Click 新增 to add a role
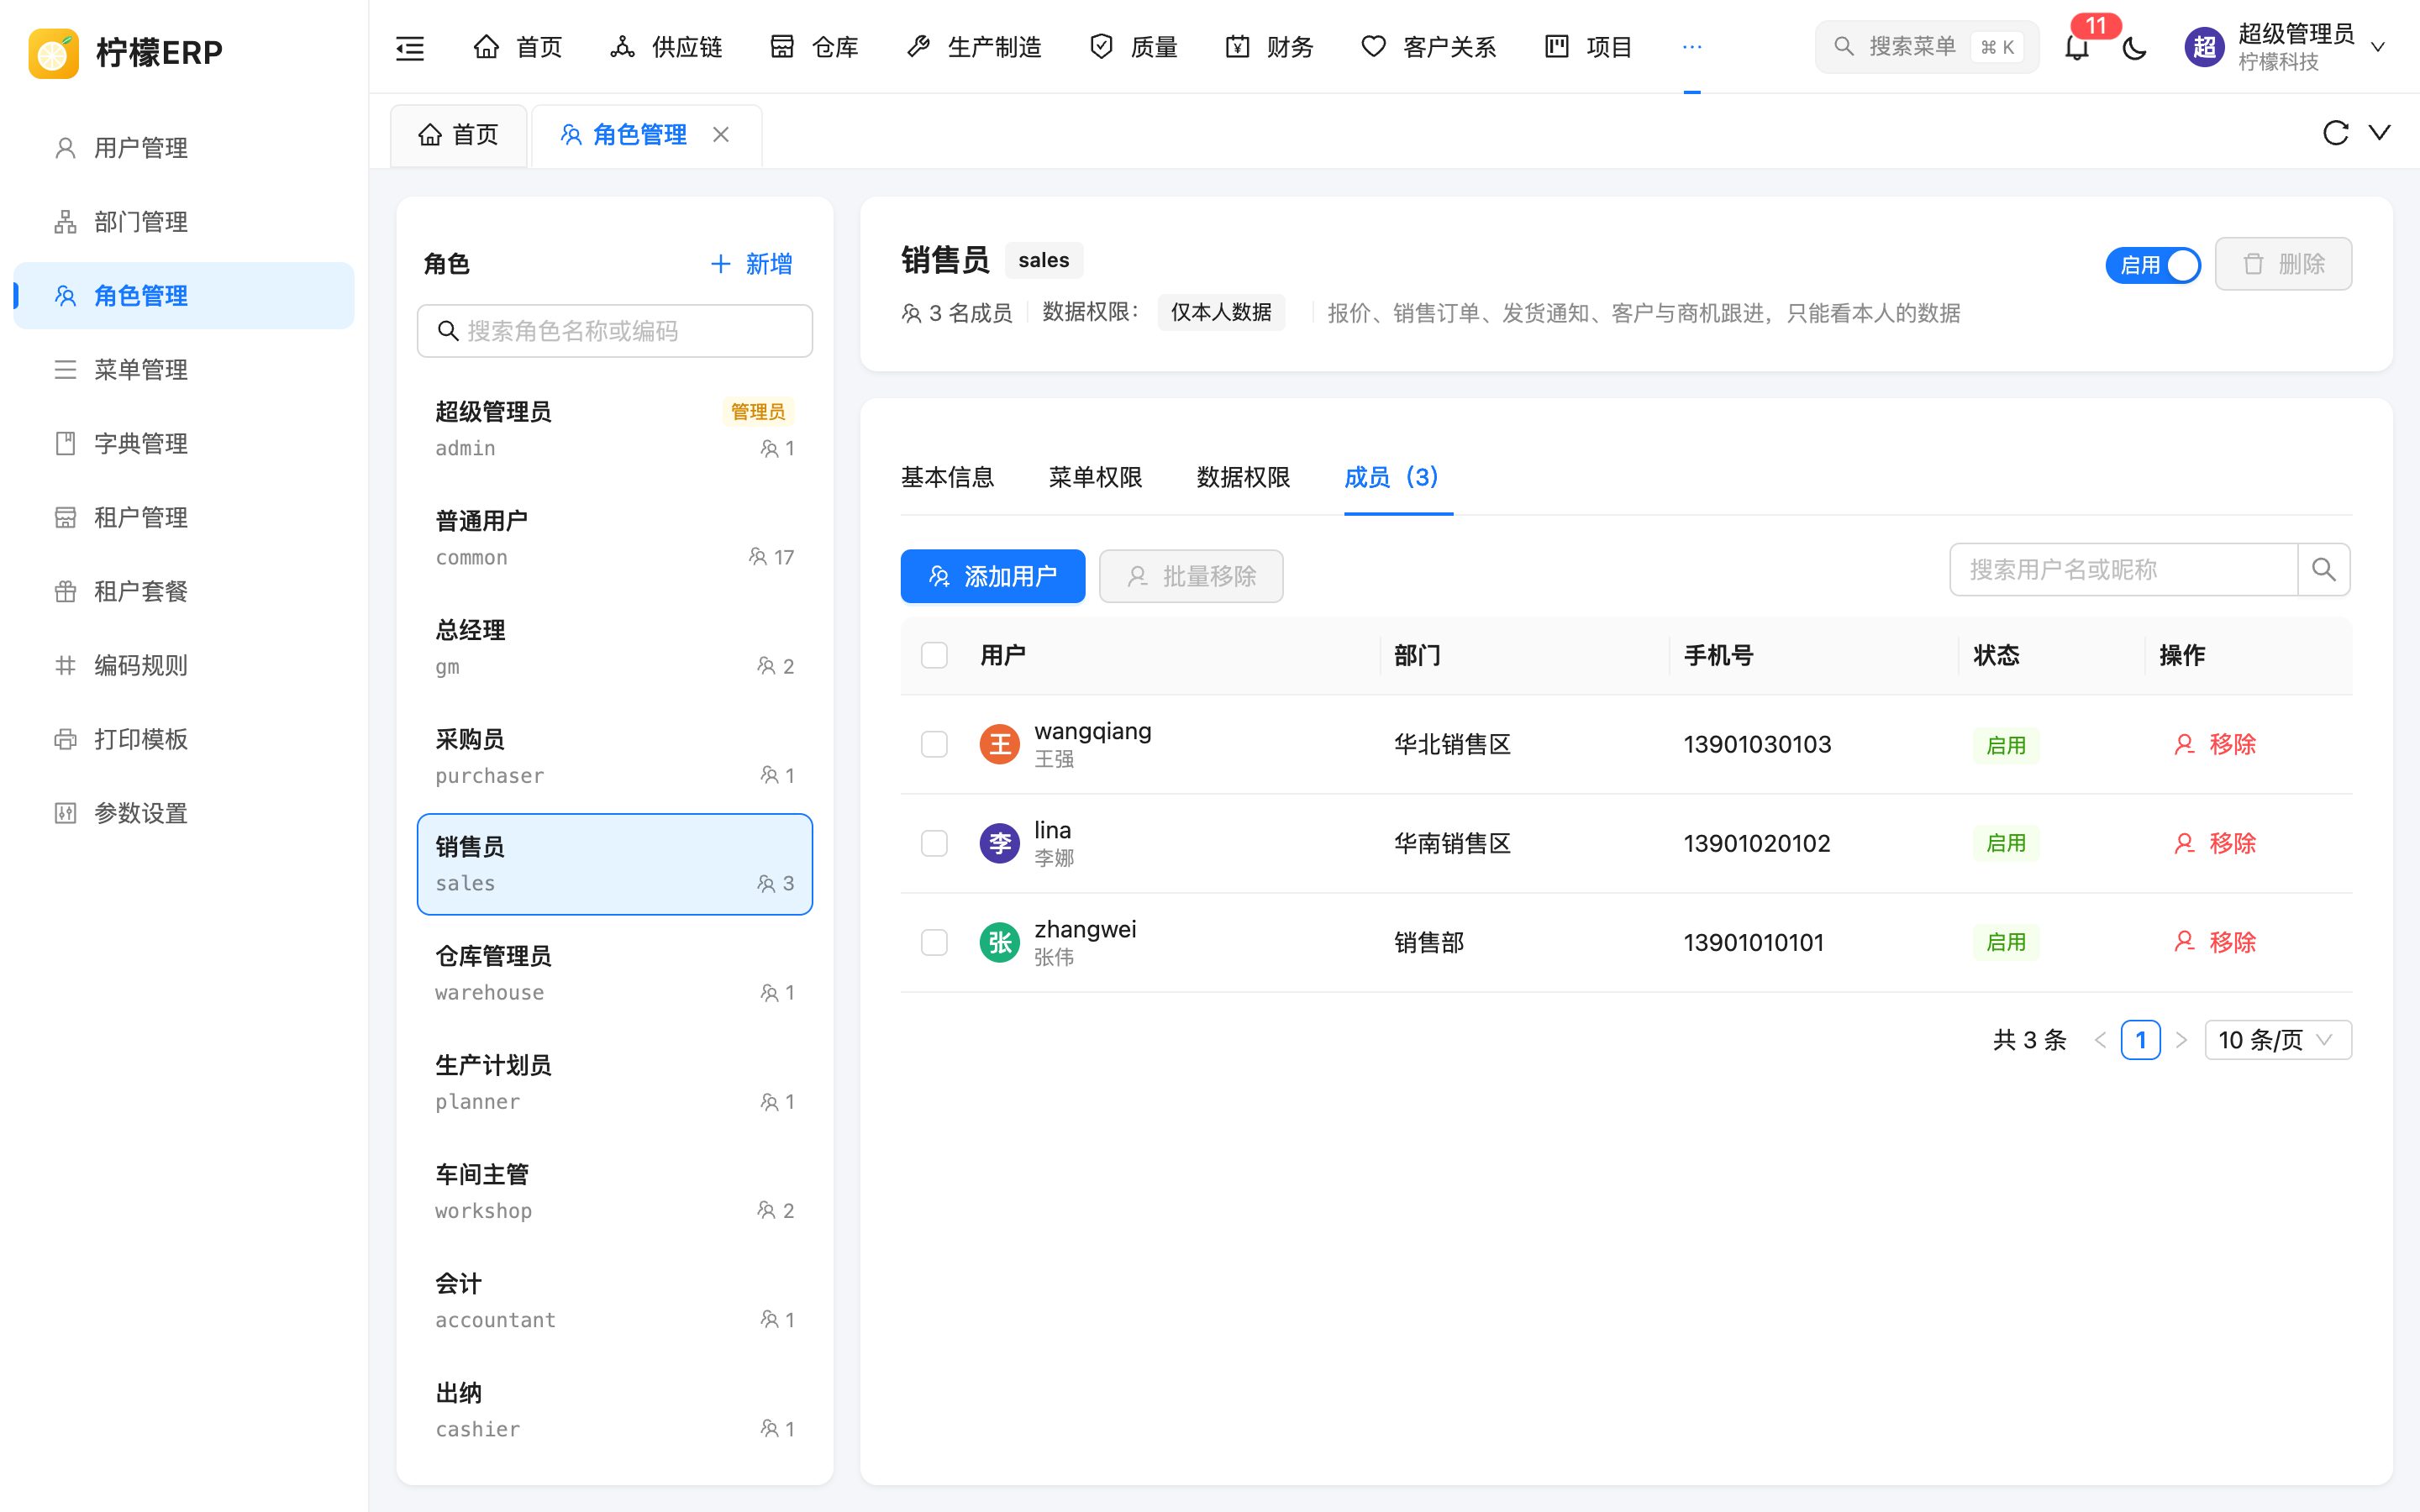The height and width of the screenshot is (1512, 2420). pos(752,264)
